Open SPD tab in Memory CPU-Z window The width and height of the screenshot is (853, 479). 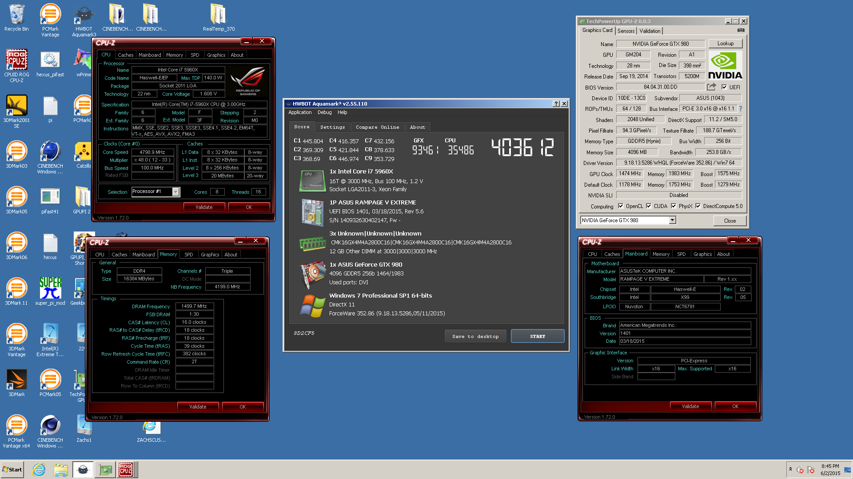(189, 255)
